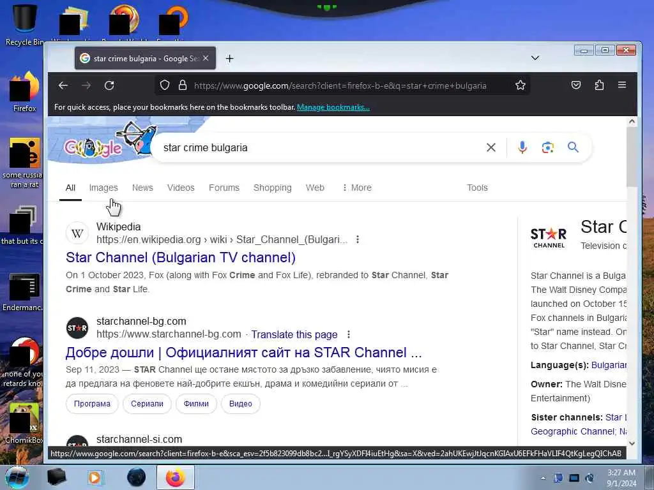Open starchannel-bg.com result three-dot options

click(348, 334)
